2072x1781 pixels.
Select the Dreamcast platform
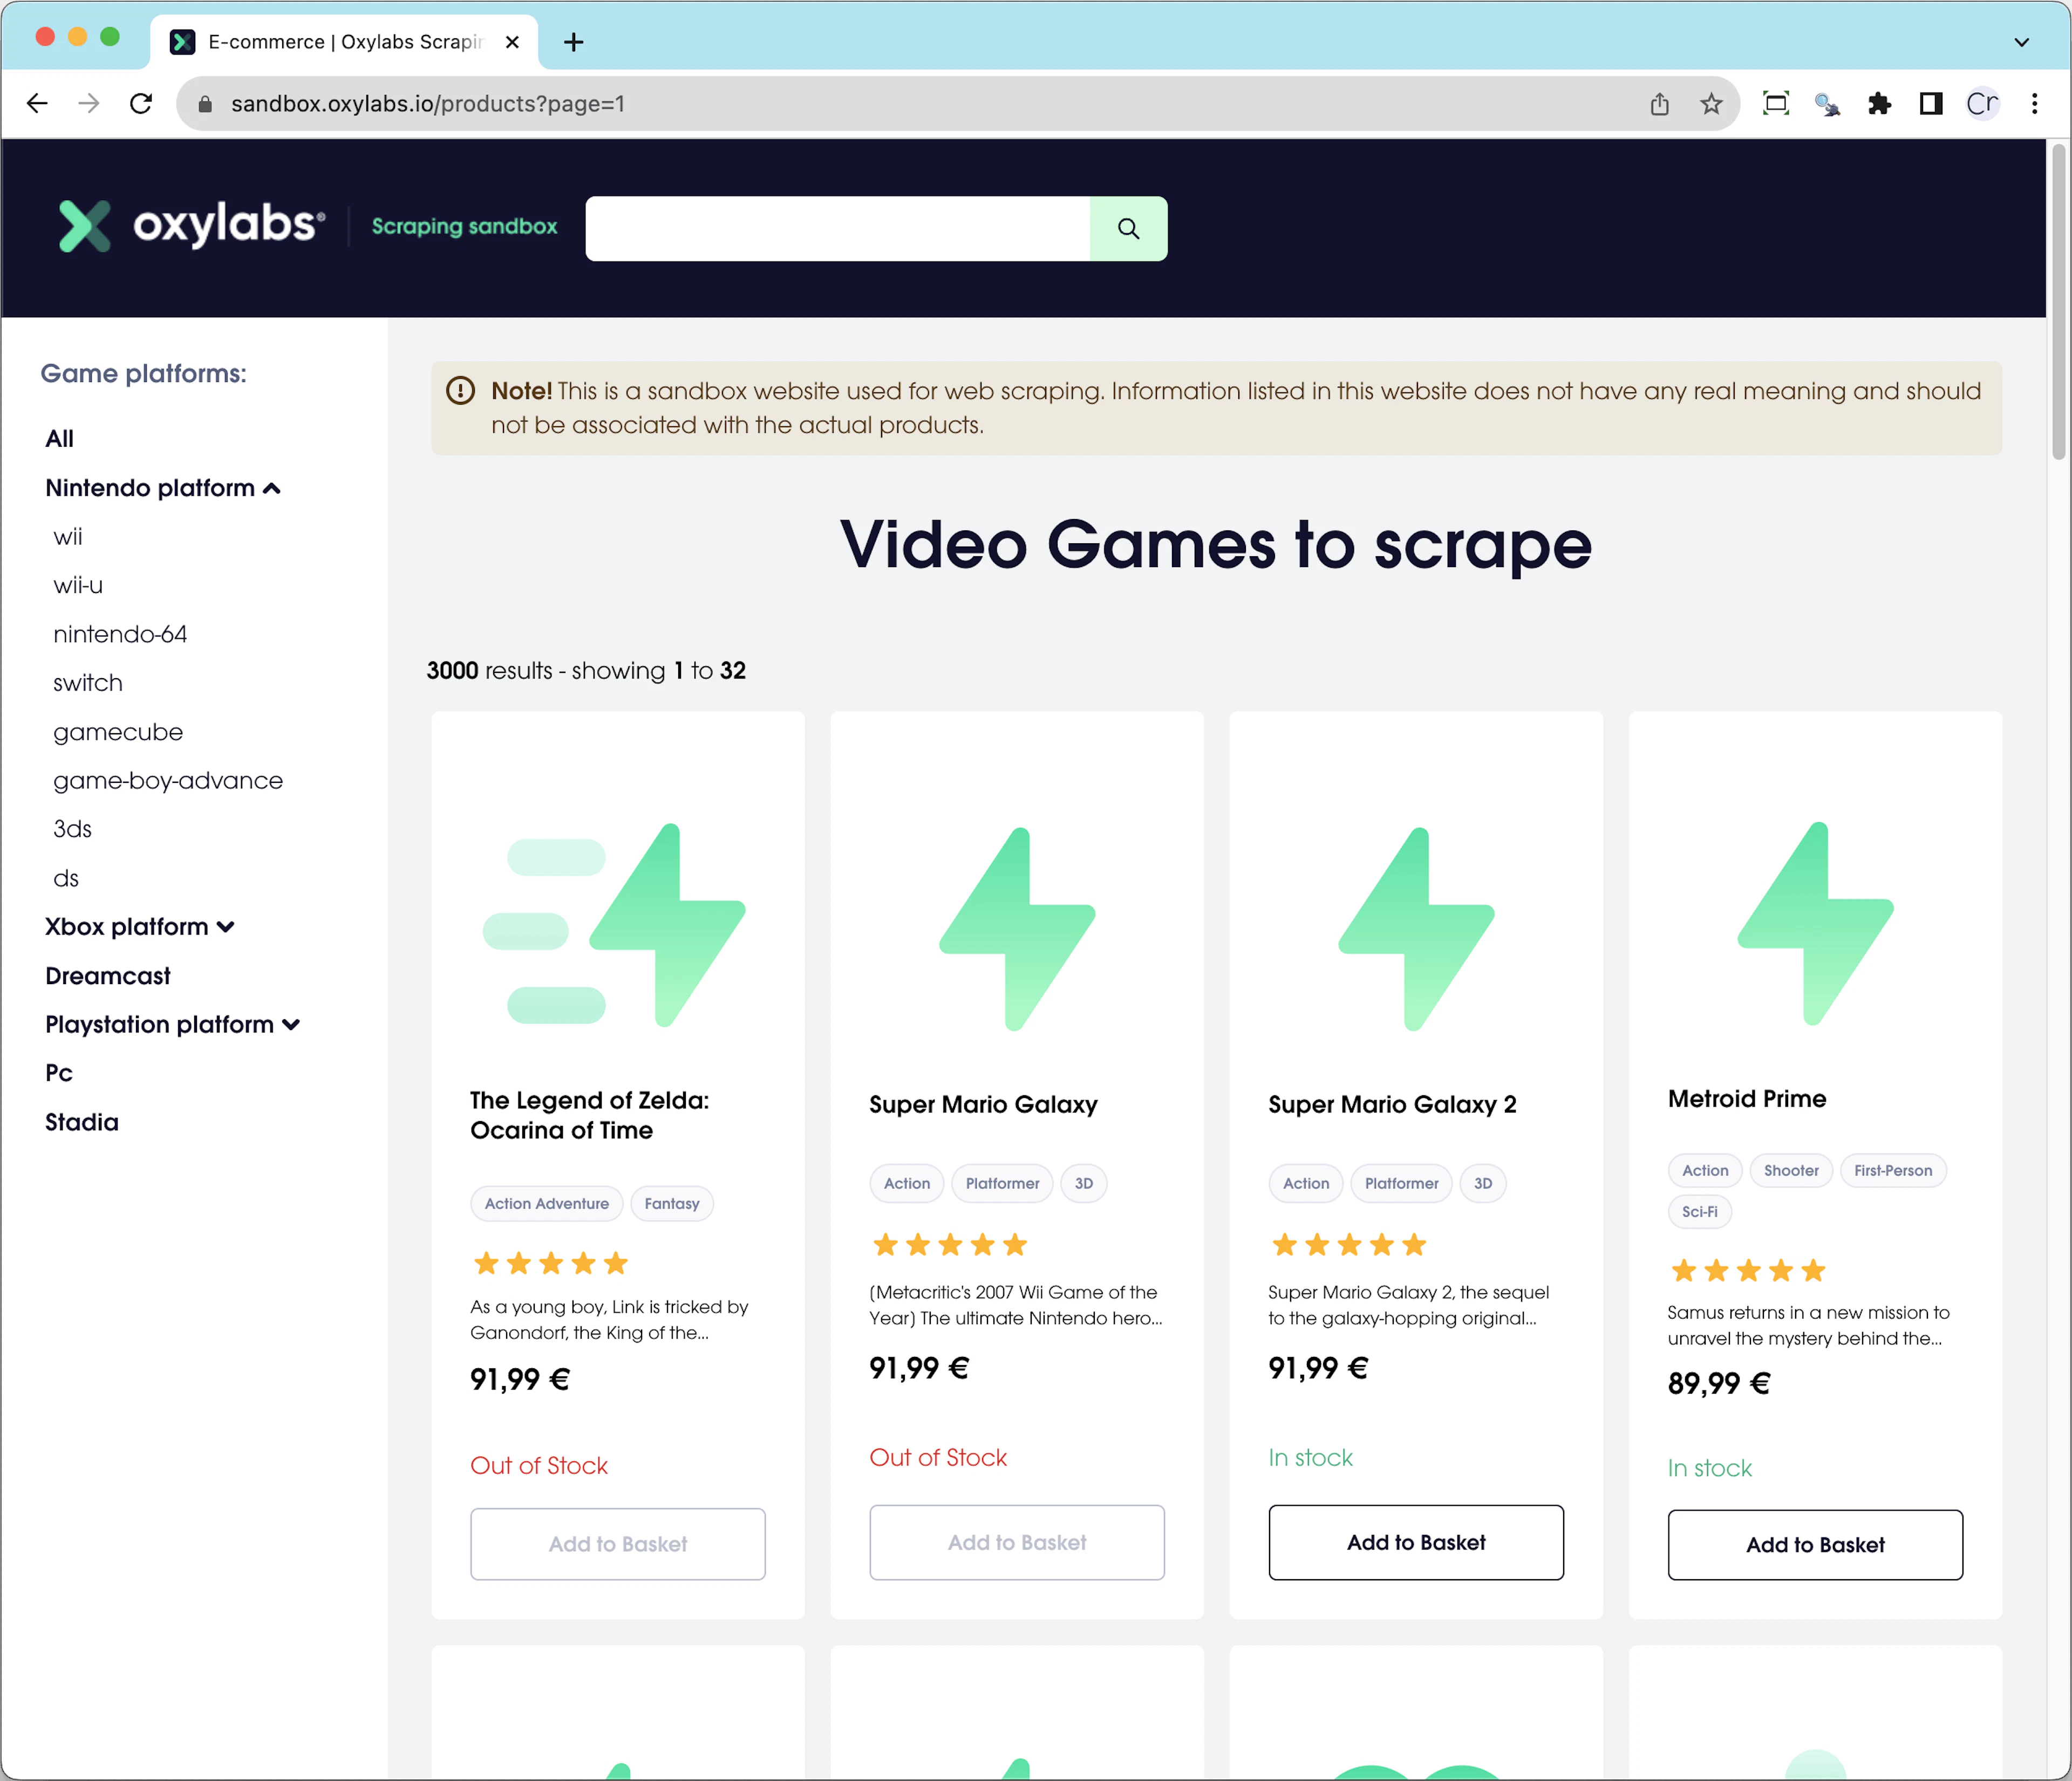[x=108, y=976]
